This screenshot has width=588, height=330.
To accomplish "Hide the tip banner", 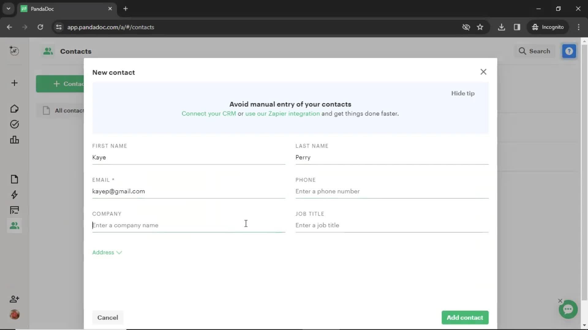I will point(463,93).
